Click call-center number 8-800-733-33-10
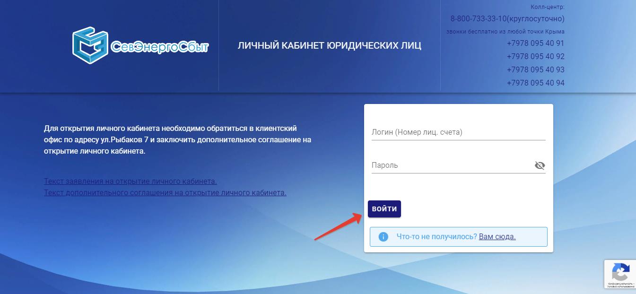Image resolution: width=636 pixels, height=294 pixels. [x=507, y=19]
